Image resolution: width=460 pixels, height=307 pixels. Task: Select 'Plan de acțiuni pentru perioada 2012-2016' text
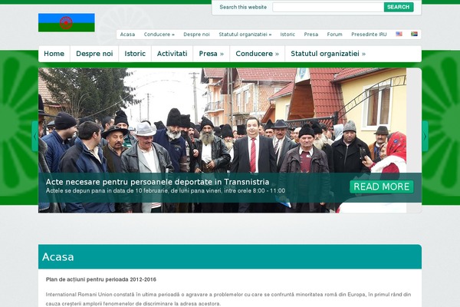click(x=101, y=279)
